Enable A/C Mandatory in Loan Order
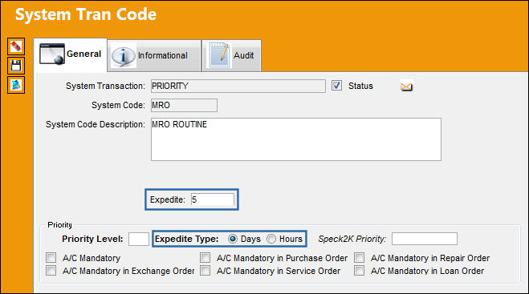 click(x=360, y=271)
